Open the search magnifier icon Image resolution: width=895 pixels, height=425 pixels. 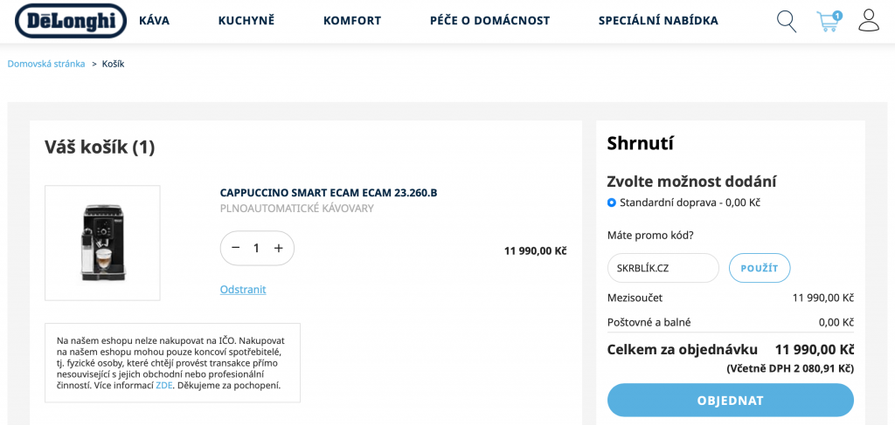[x=787, y=21]
